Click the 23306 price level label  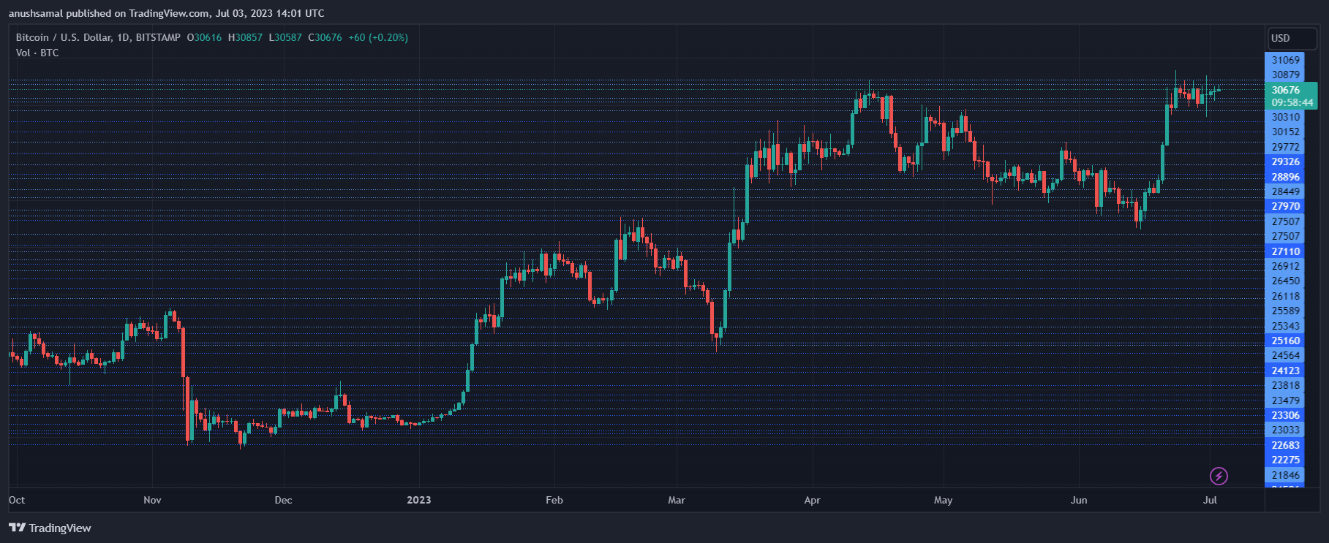[1285, 415]
